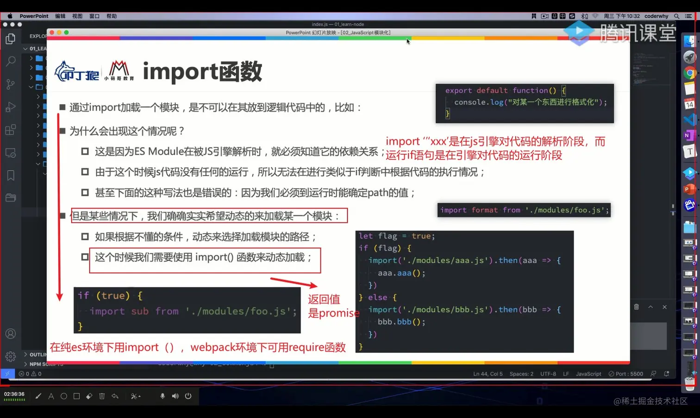Open VS Code Run and Debug view
Screen dimensions: 700x418
[10, 107]
